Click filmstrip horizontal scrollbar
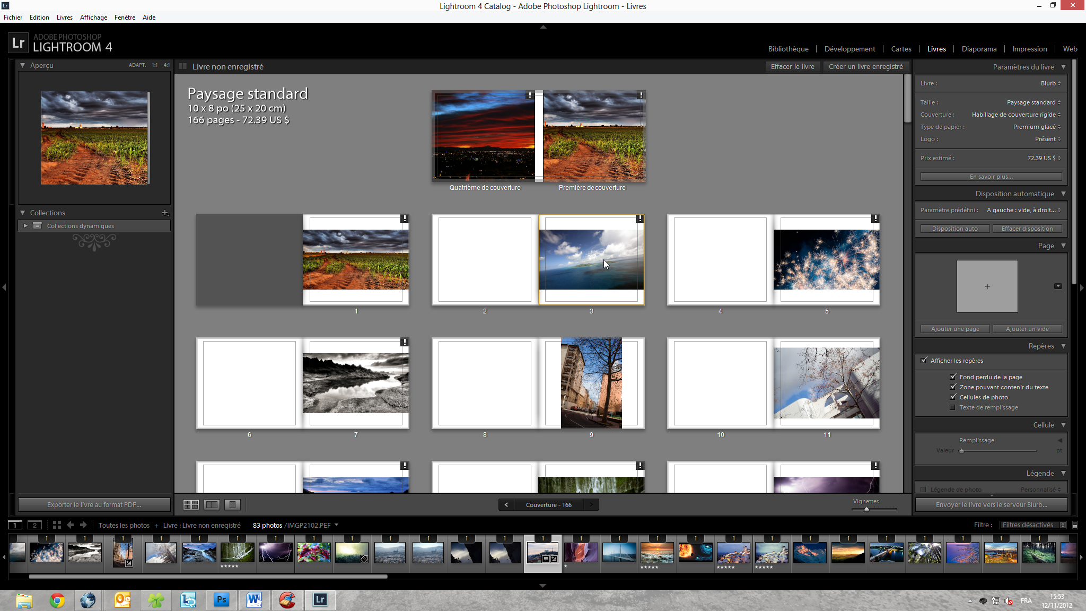Viewport: 1086px width, 611px height. pyautogui.click(x=208, y=577)
